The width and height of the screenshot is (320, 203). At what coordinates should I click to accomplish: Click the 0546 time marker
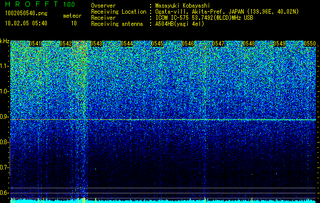click(188, 44)
